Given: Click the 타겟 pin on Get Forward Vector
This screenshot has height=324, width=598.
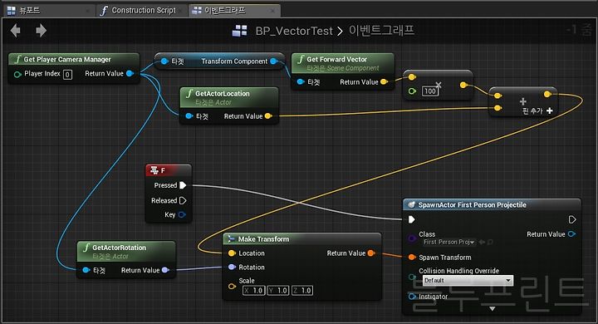Looking at the screenshot, I should coord(301,81).
